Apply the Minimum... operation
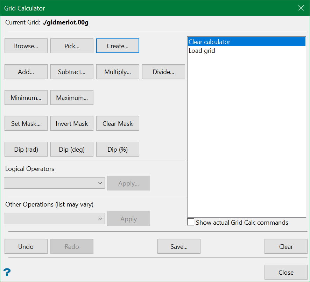The height and width of the screenshot is (282, 310). coord(26,98)
